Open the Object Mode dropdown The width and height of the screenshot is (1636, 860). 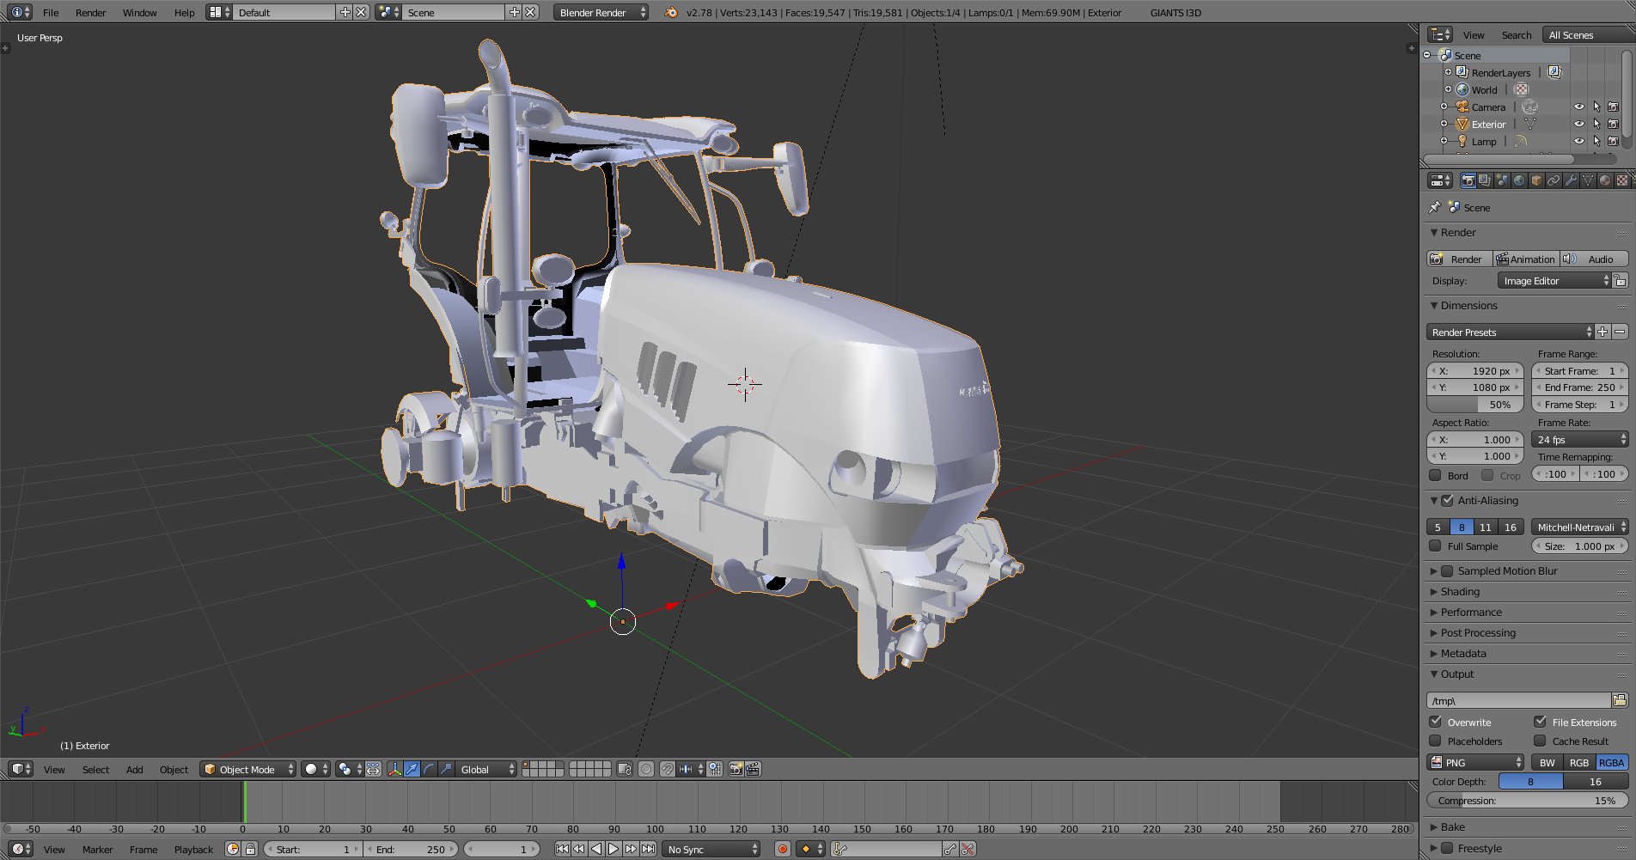[247, 769]
